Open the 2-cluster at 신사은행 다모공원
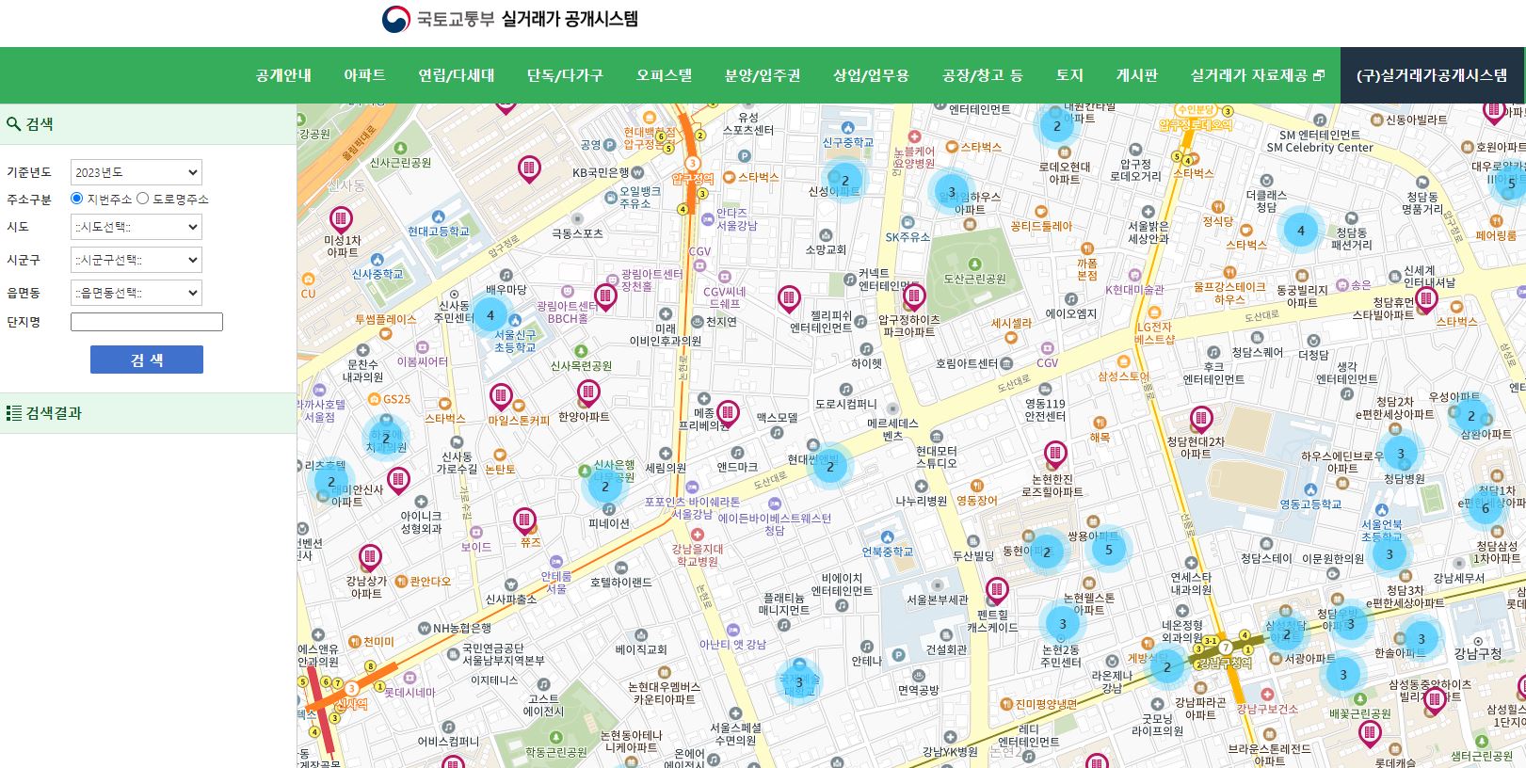 [x=605, y=486]
